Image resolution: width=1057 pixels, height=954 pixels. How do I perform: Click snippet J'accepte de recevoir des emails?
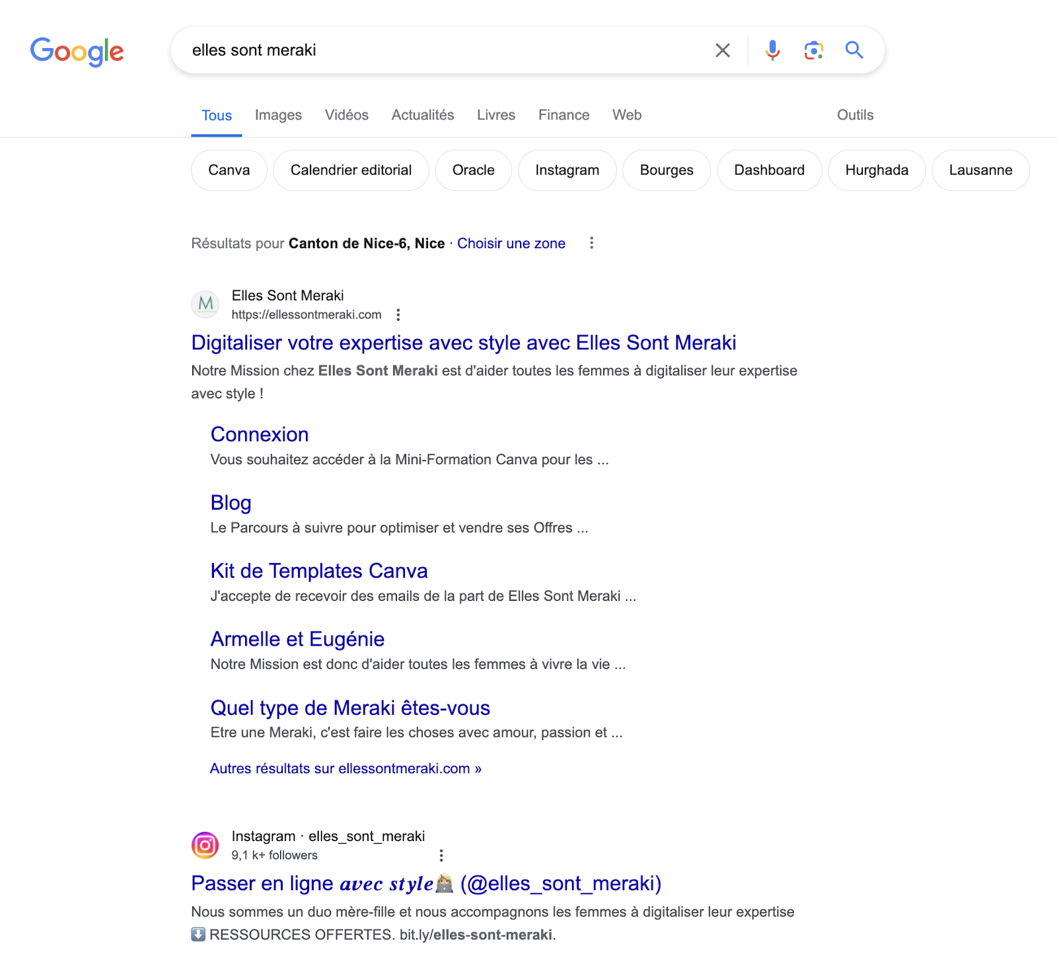pos(423,596)
